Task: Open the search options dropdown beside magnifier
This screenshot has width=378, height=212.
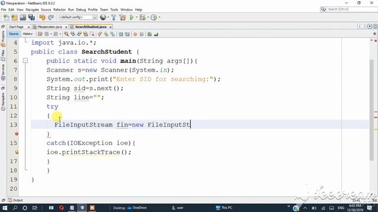Action: point(324,9)
